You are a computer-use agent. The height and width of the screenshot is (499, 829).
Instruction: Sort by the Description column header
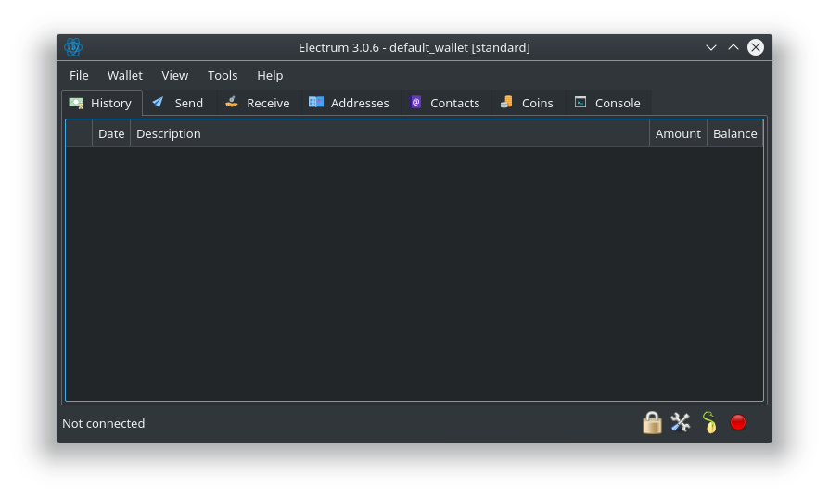(x=389, y=133)
